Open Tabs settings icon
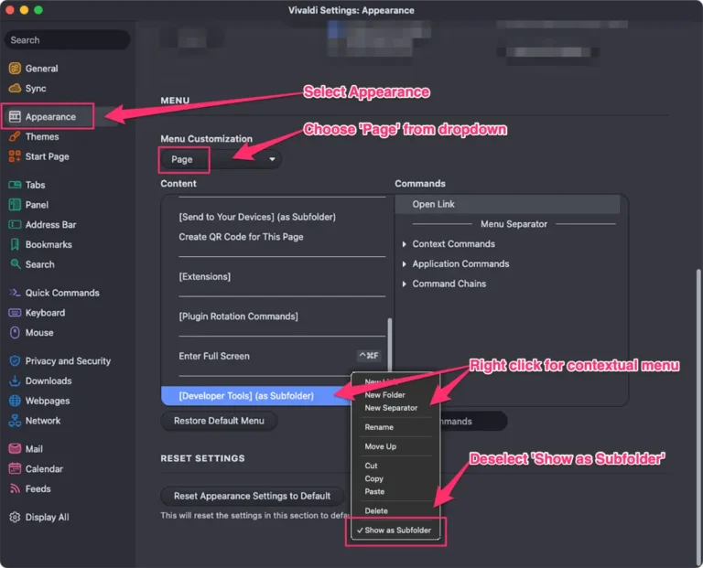Image resolution: width=703 pixels, height=568 pixels. click(15, 185)
